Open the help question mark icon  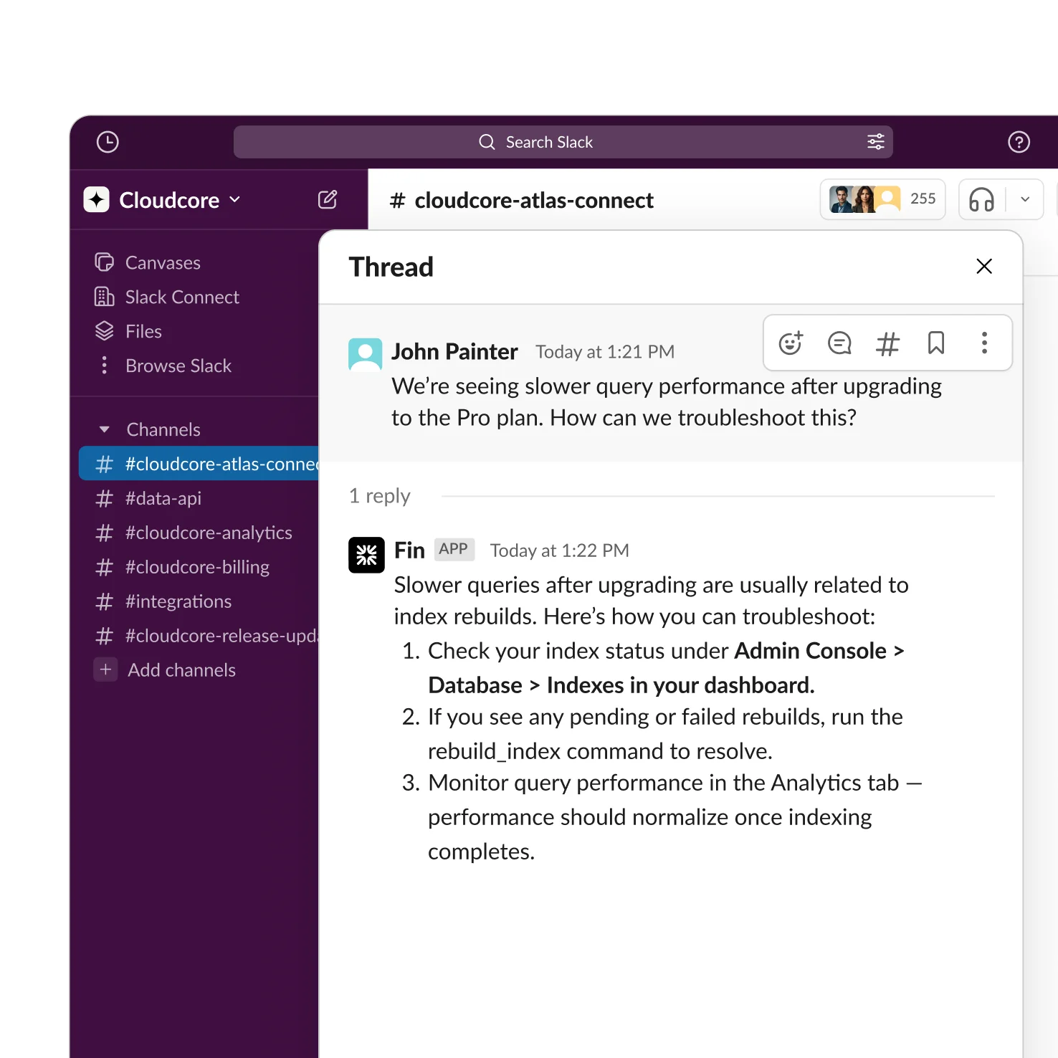click(x=1019, y=142)
